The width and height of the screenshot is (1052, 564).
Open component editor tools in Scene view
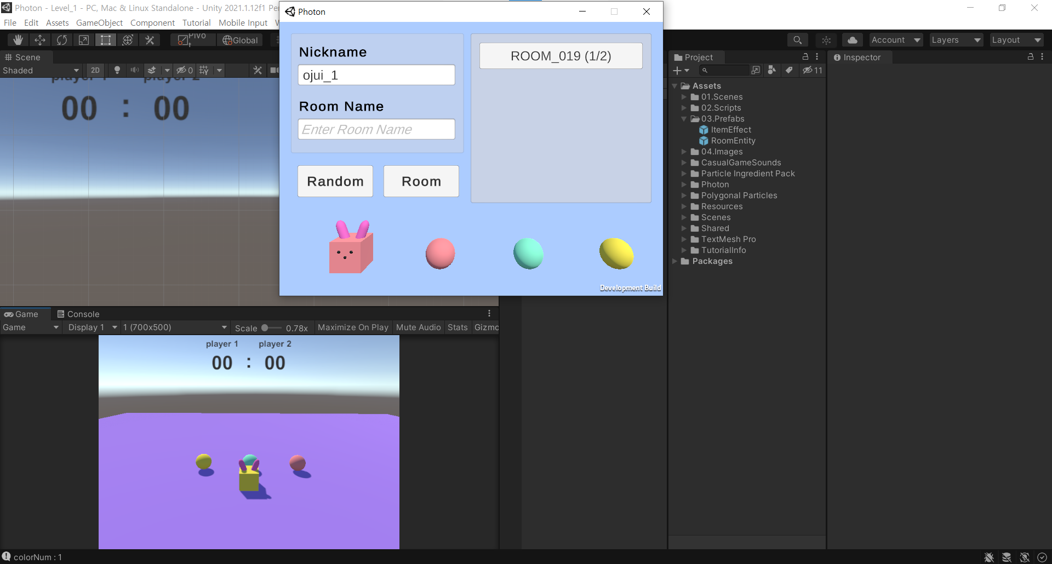258,70
